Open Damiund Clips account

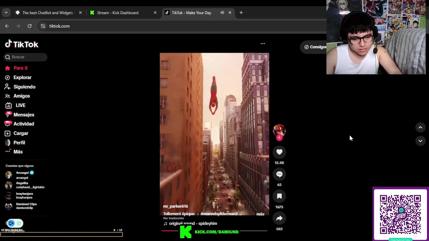coord(21,206)
